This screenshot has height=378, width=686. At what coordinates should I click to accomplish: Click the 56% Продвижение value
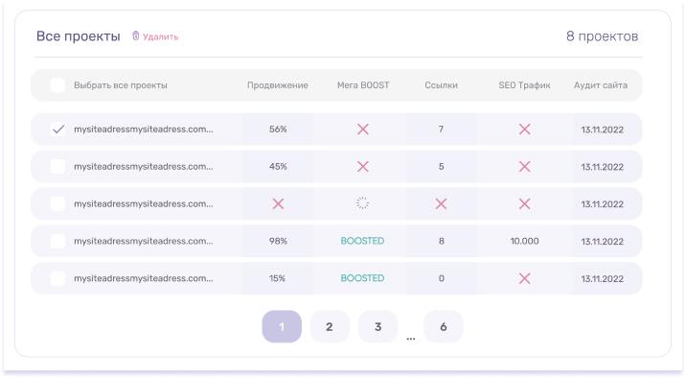coord(278,130)
